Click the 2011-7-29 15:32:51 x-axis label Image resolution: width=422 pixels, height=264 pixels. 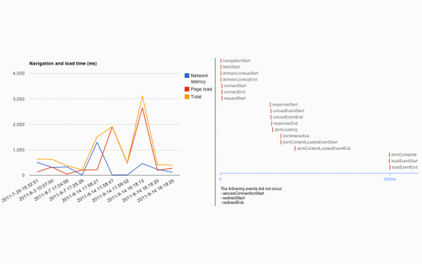point(21,191)
